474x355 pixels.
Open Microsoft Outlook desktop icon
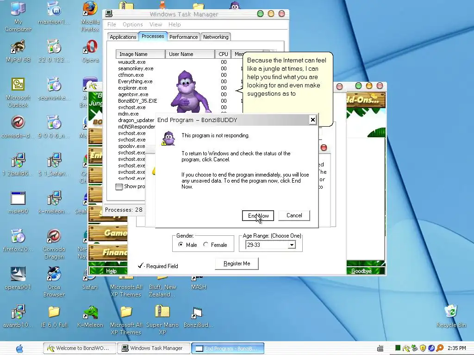pyautogui.click(x=18, y=92)
